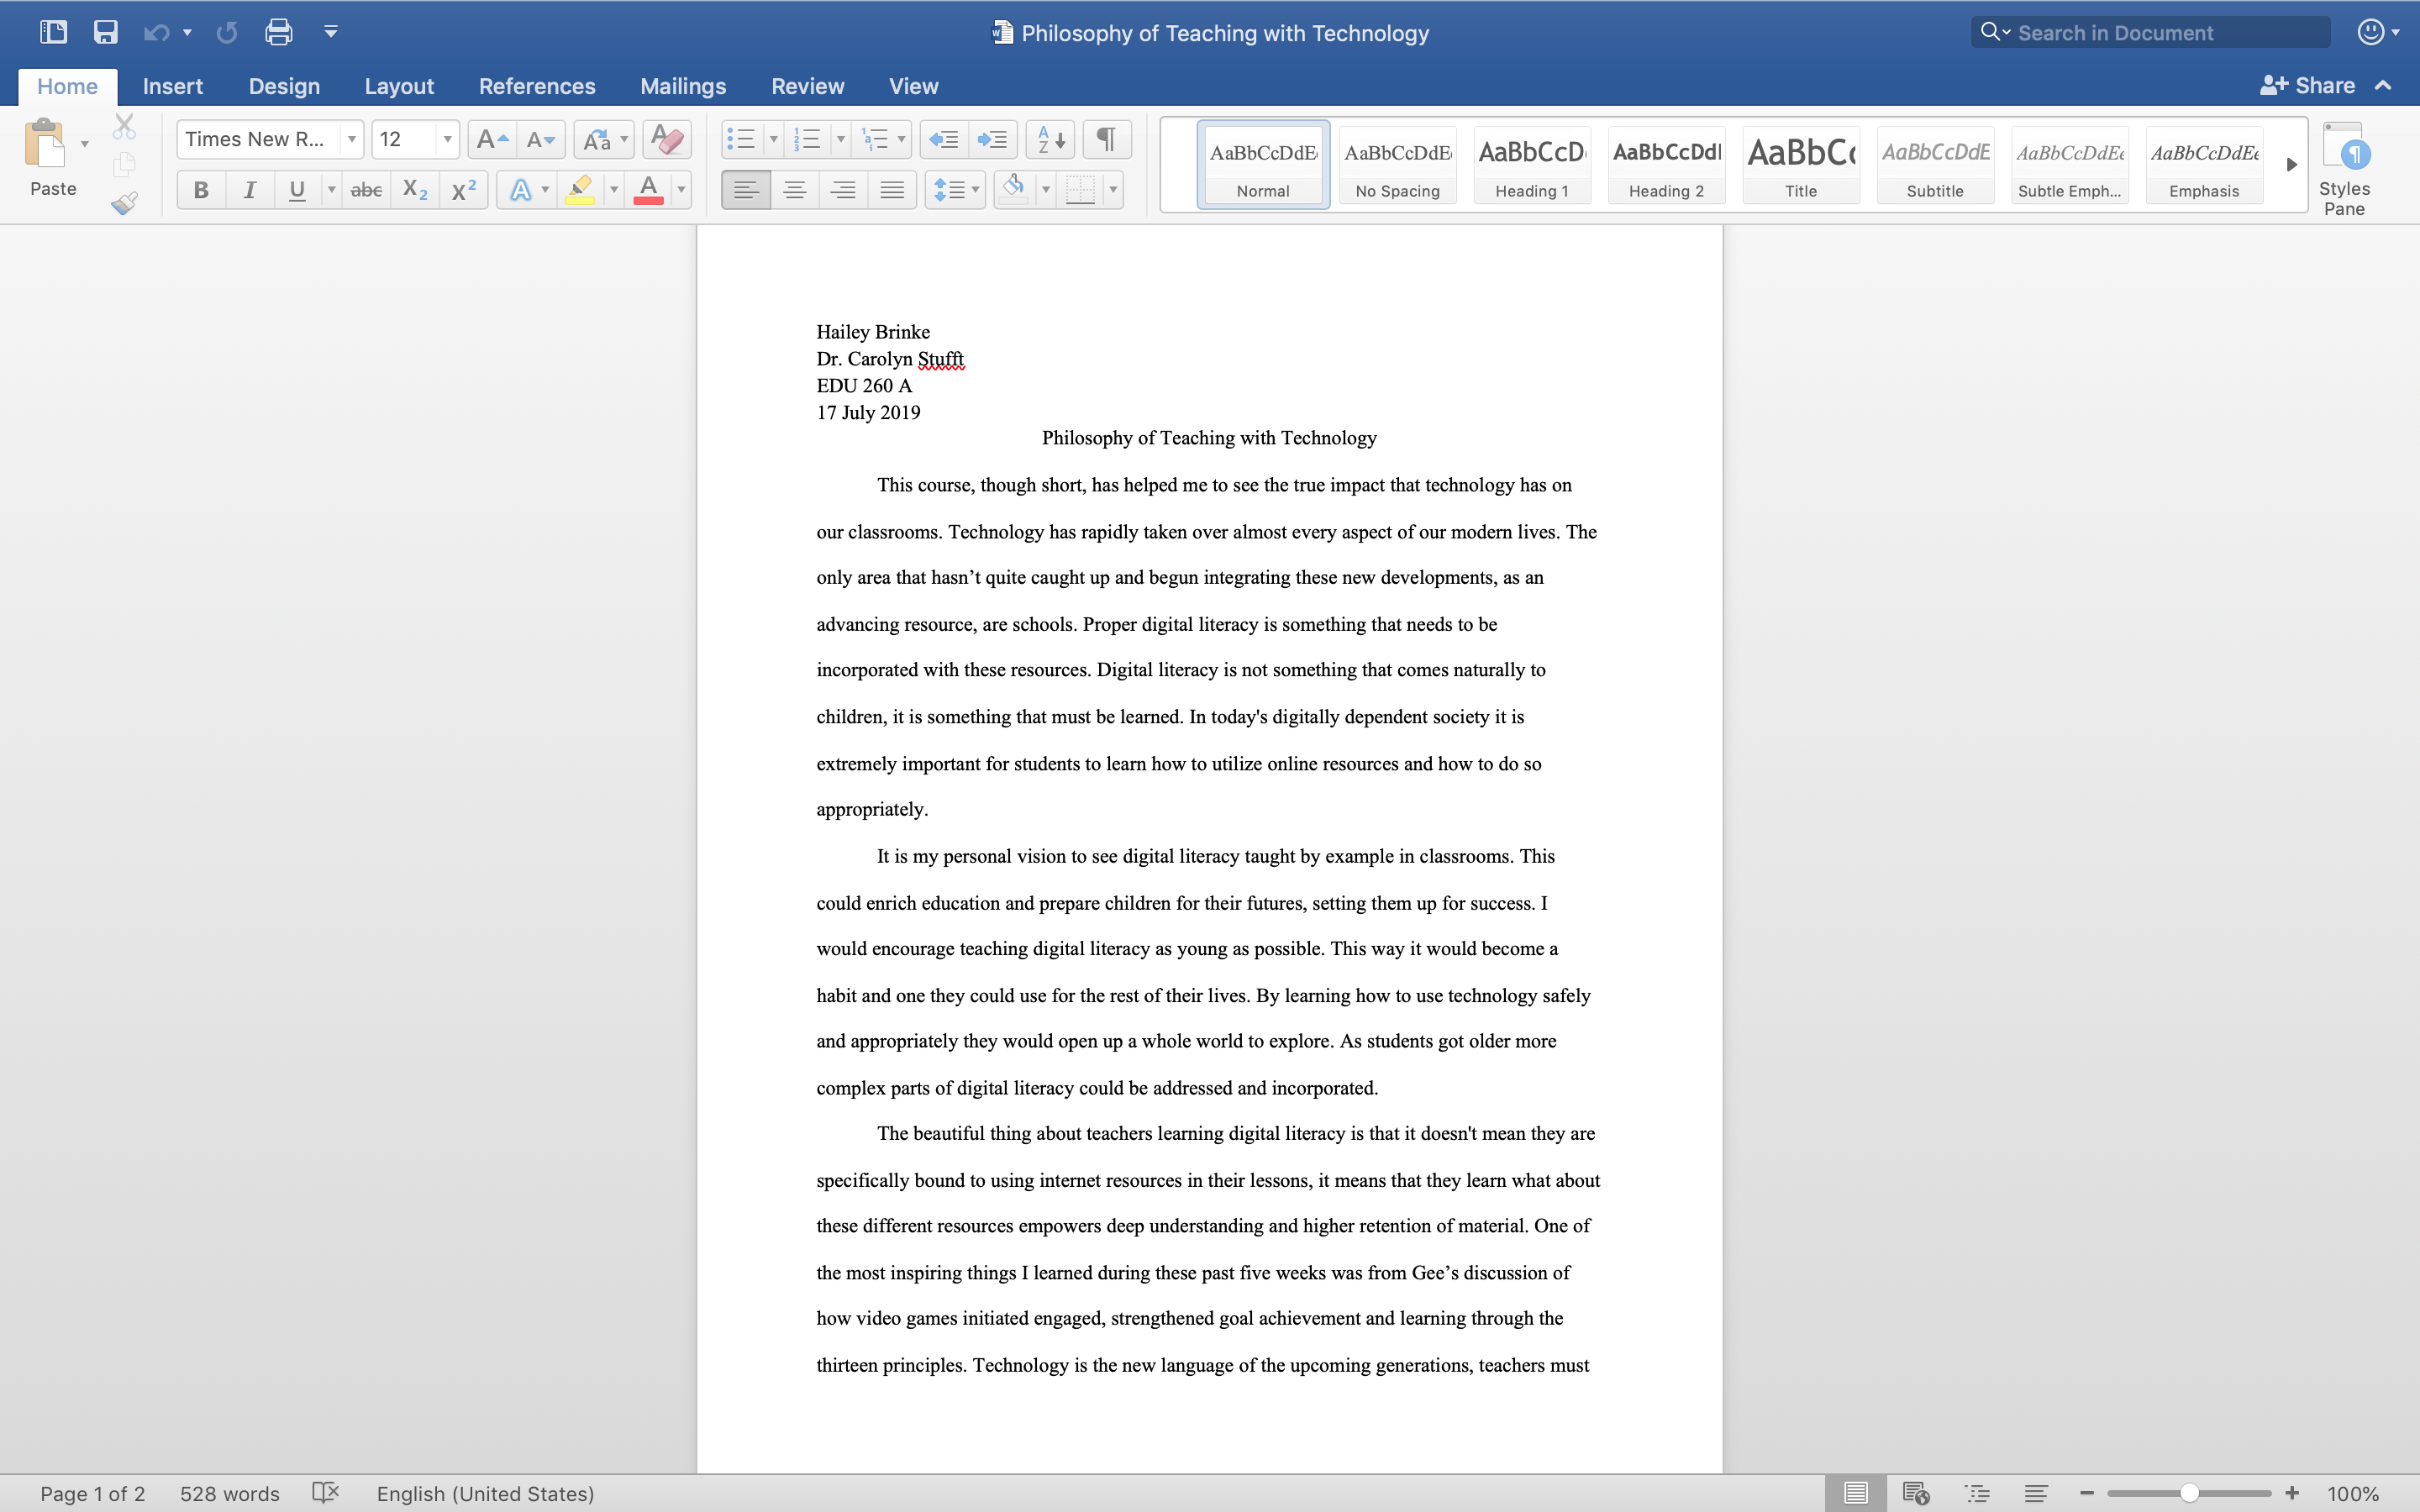
Task: Toggle Italic formatting
Action: [249, 190]
